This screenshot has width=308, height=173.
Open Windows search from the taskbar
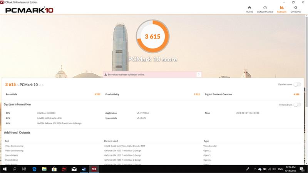pyautogui.click(x=15, y=169)
